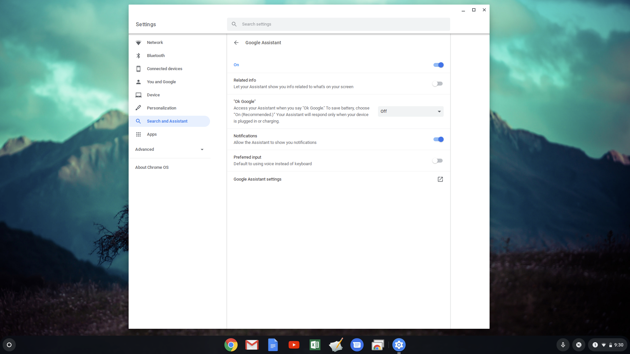Click the Bluetooth icon in sidebar
The image size is (630, 354).
pyautogui.click(x=138, y=56)
